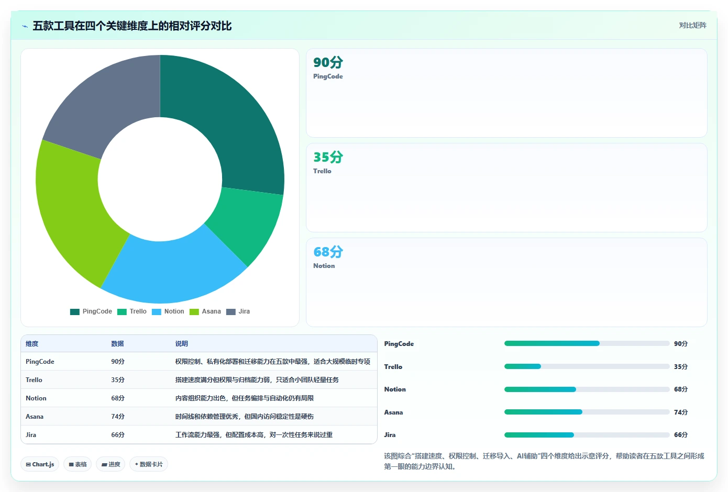Toggle the Trello legend color swatch
Viewport: 728px width, 492px height.
(x=122, y=311)
